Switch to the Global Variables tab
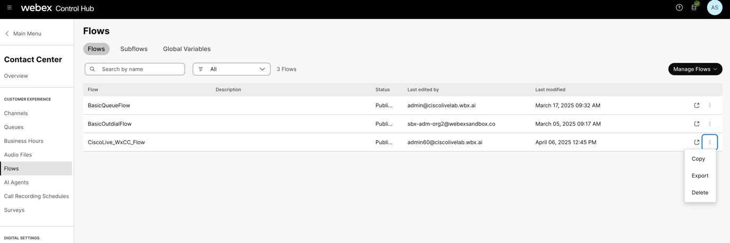The height and width of the screenshot is (243, 730). click(x=186, y=49)
